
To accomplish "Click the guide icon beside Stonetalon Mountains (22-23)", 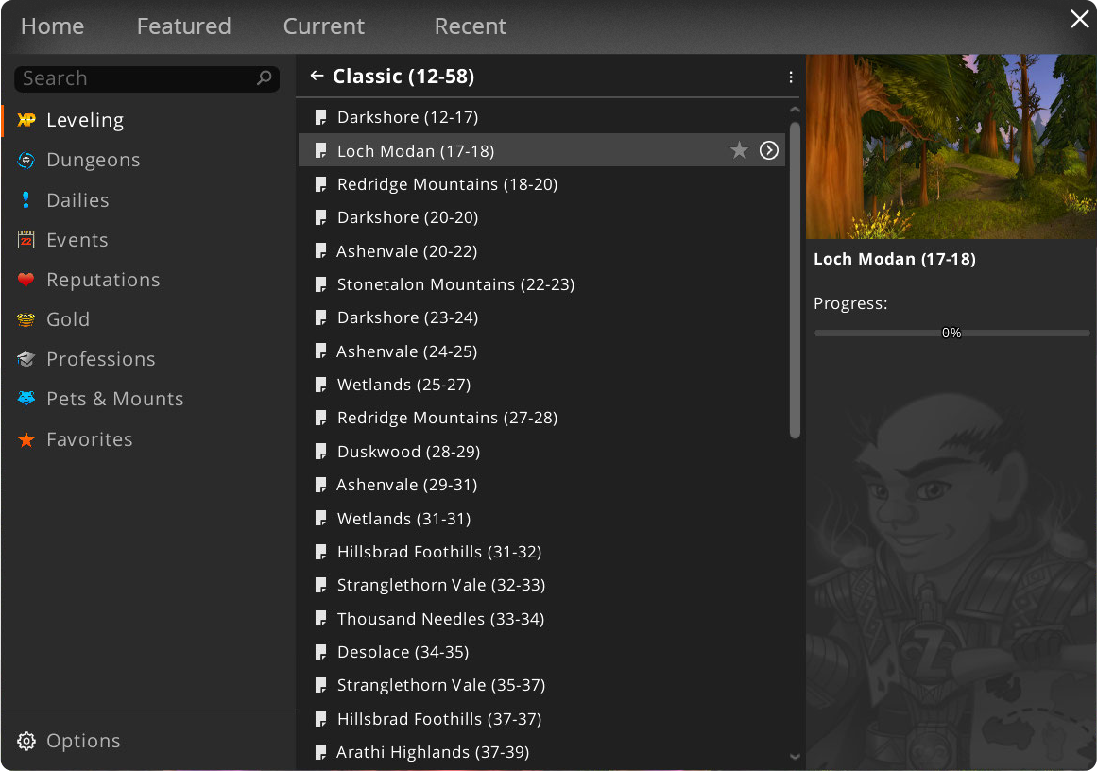I will pyautogui.click(x=320, y=284).
